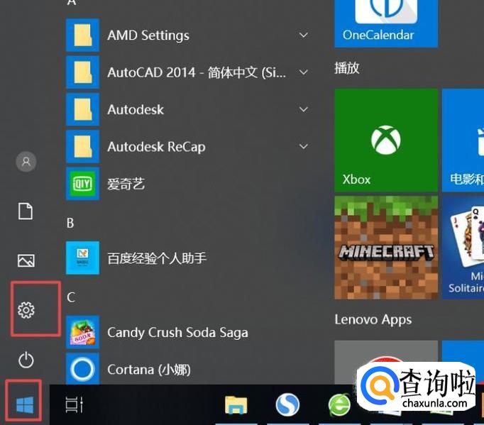Open the Xbox tile
This screenshot has width=484, height=425.
click(x=386, y=140)
